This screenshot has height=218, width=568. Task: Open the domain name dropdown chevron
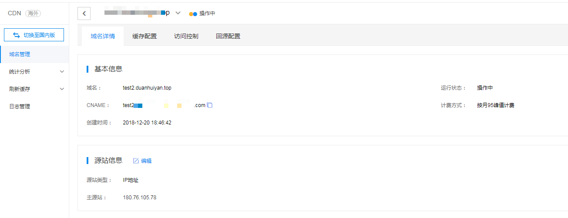click(178, 13)
